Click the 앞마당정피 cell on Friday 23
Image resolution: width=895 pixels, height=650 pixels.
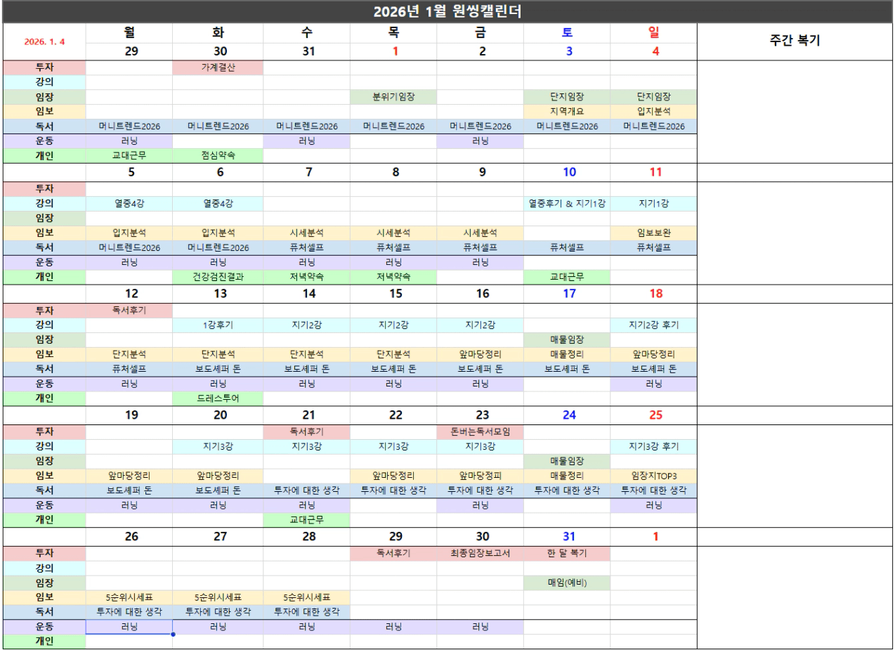pyautogui.click(x=480, y=476)
